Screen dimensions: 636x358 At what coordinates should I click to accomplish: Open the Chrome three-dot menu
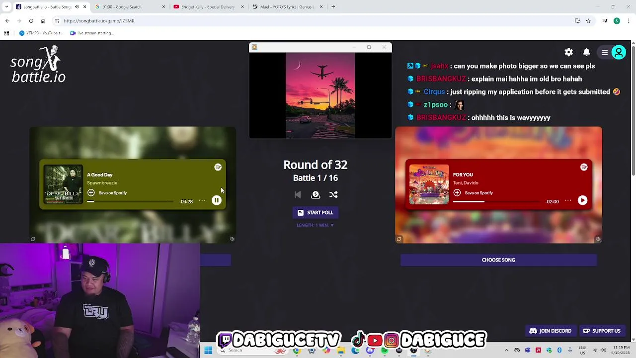pyautogui.click(x=629, y=21)
